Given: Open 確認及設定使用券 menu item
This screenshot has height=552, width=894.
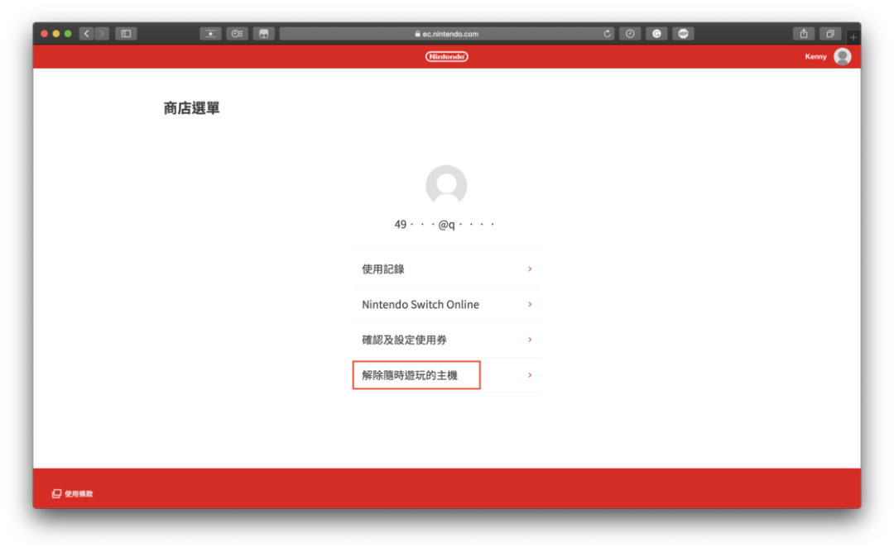Looking at the screenshot, I should pyautogui.click(x=446, y=340).
